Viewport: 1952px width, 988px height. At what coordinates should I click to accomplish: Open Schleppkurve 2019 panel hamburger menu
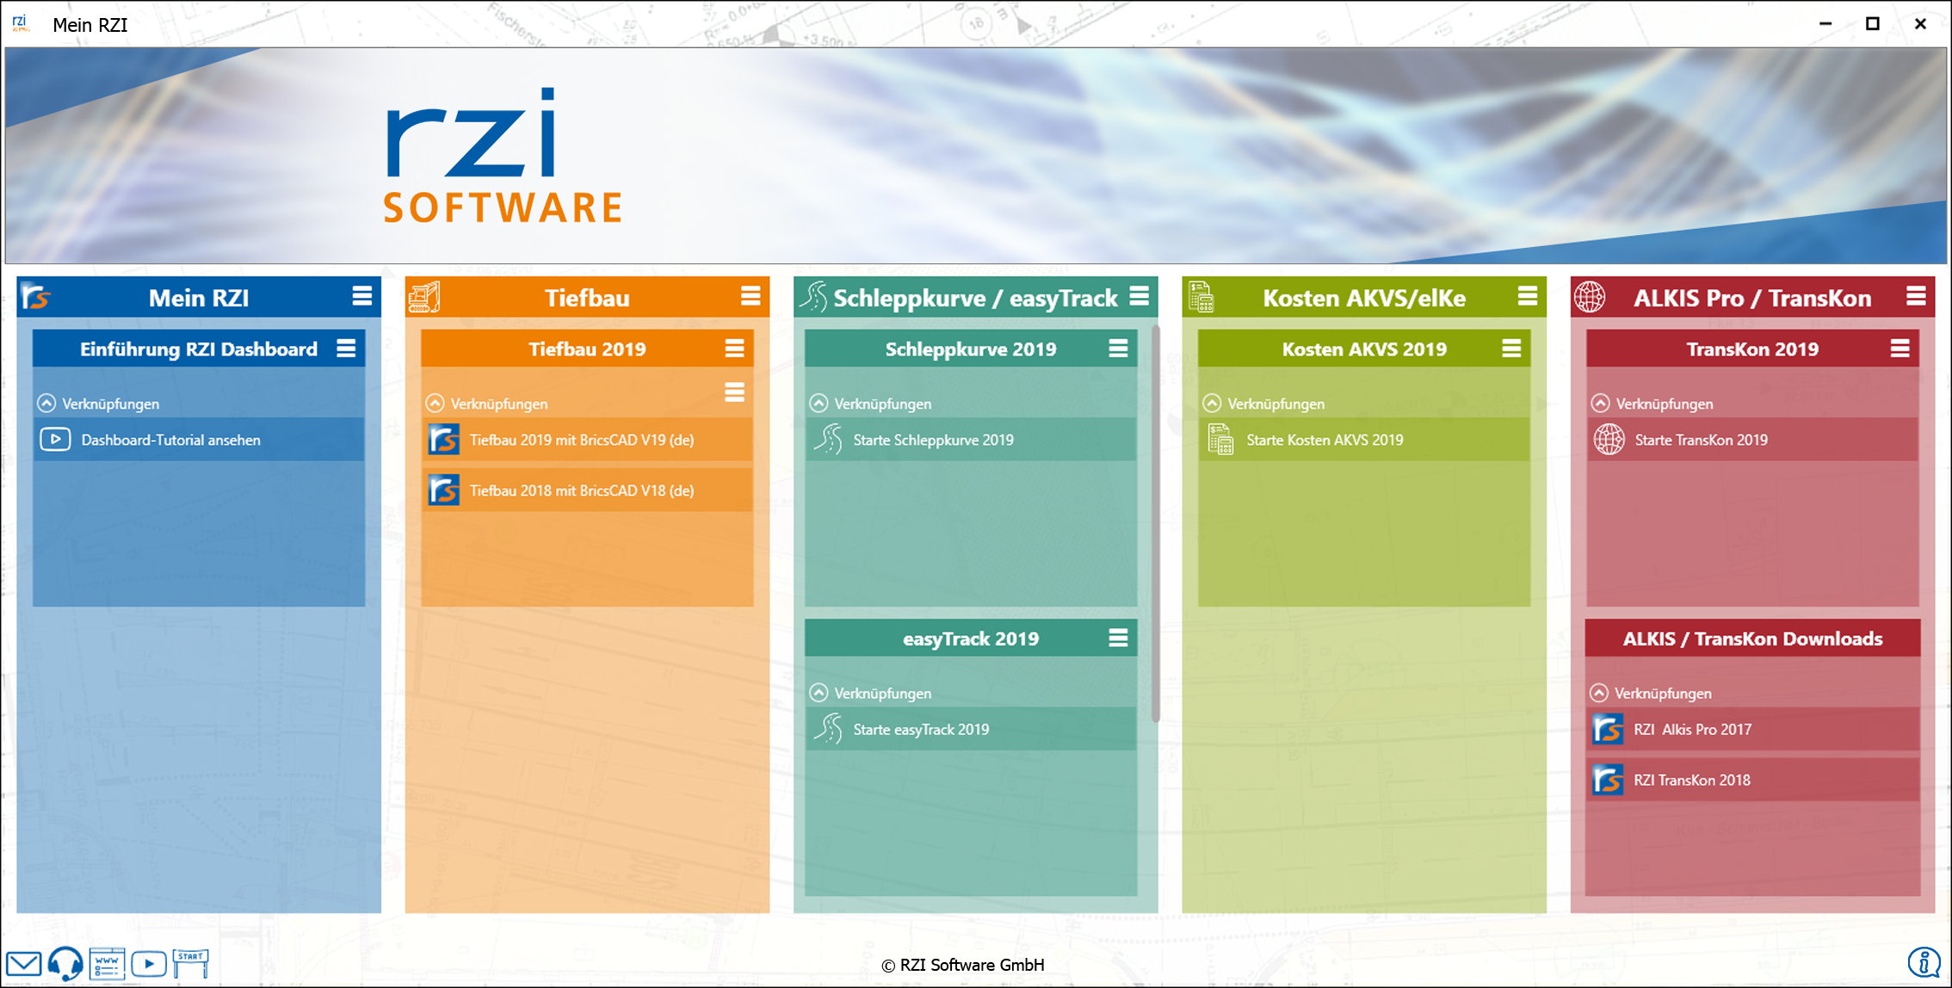click(x=1118, y=349)
